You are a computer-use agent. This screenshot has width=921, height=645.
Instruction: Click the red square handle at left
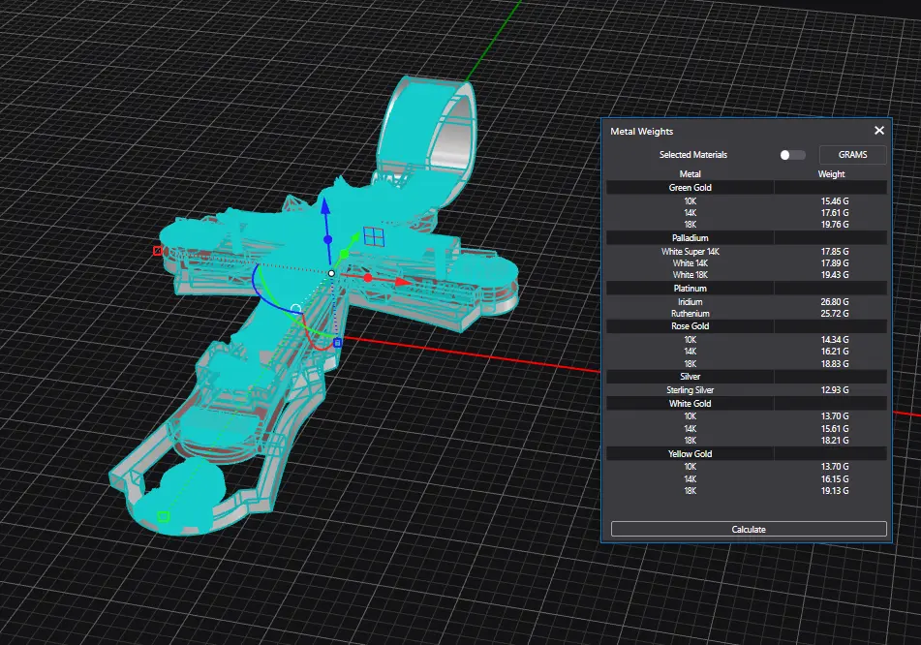point(158,251)
